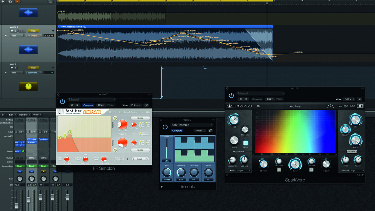375x211 pixels.
Task: Click the Simplon redo arrow icon
Action: tap(114, 112)
